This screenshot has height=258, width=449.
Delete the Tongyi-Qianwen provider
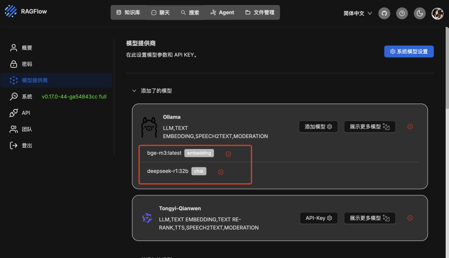[410, 218]
